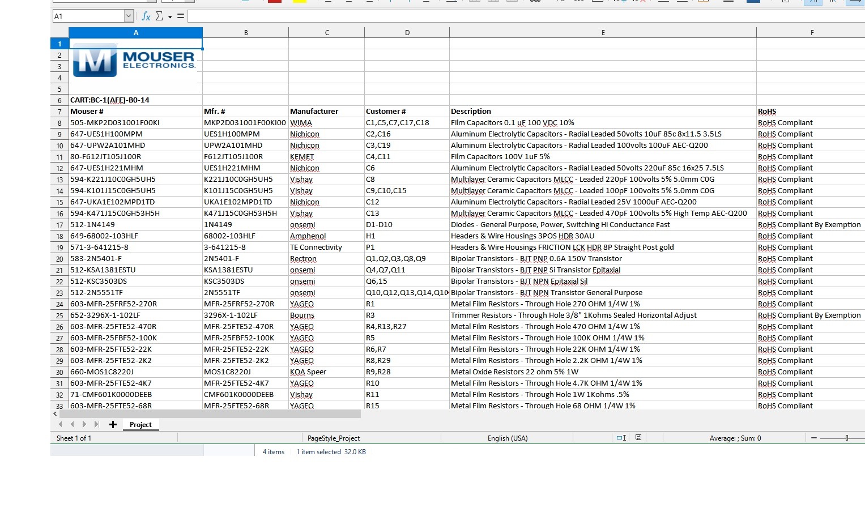Click the scroll left arrow of horizontal scrollbar

click(x=55, y=414)
